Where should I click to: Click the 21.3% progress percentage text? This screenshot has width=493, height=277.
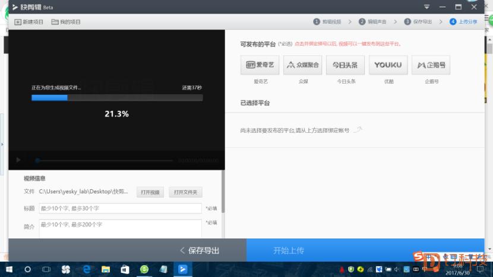pyautogui.click(x=116, y=114)
